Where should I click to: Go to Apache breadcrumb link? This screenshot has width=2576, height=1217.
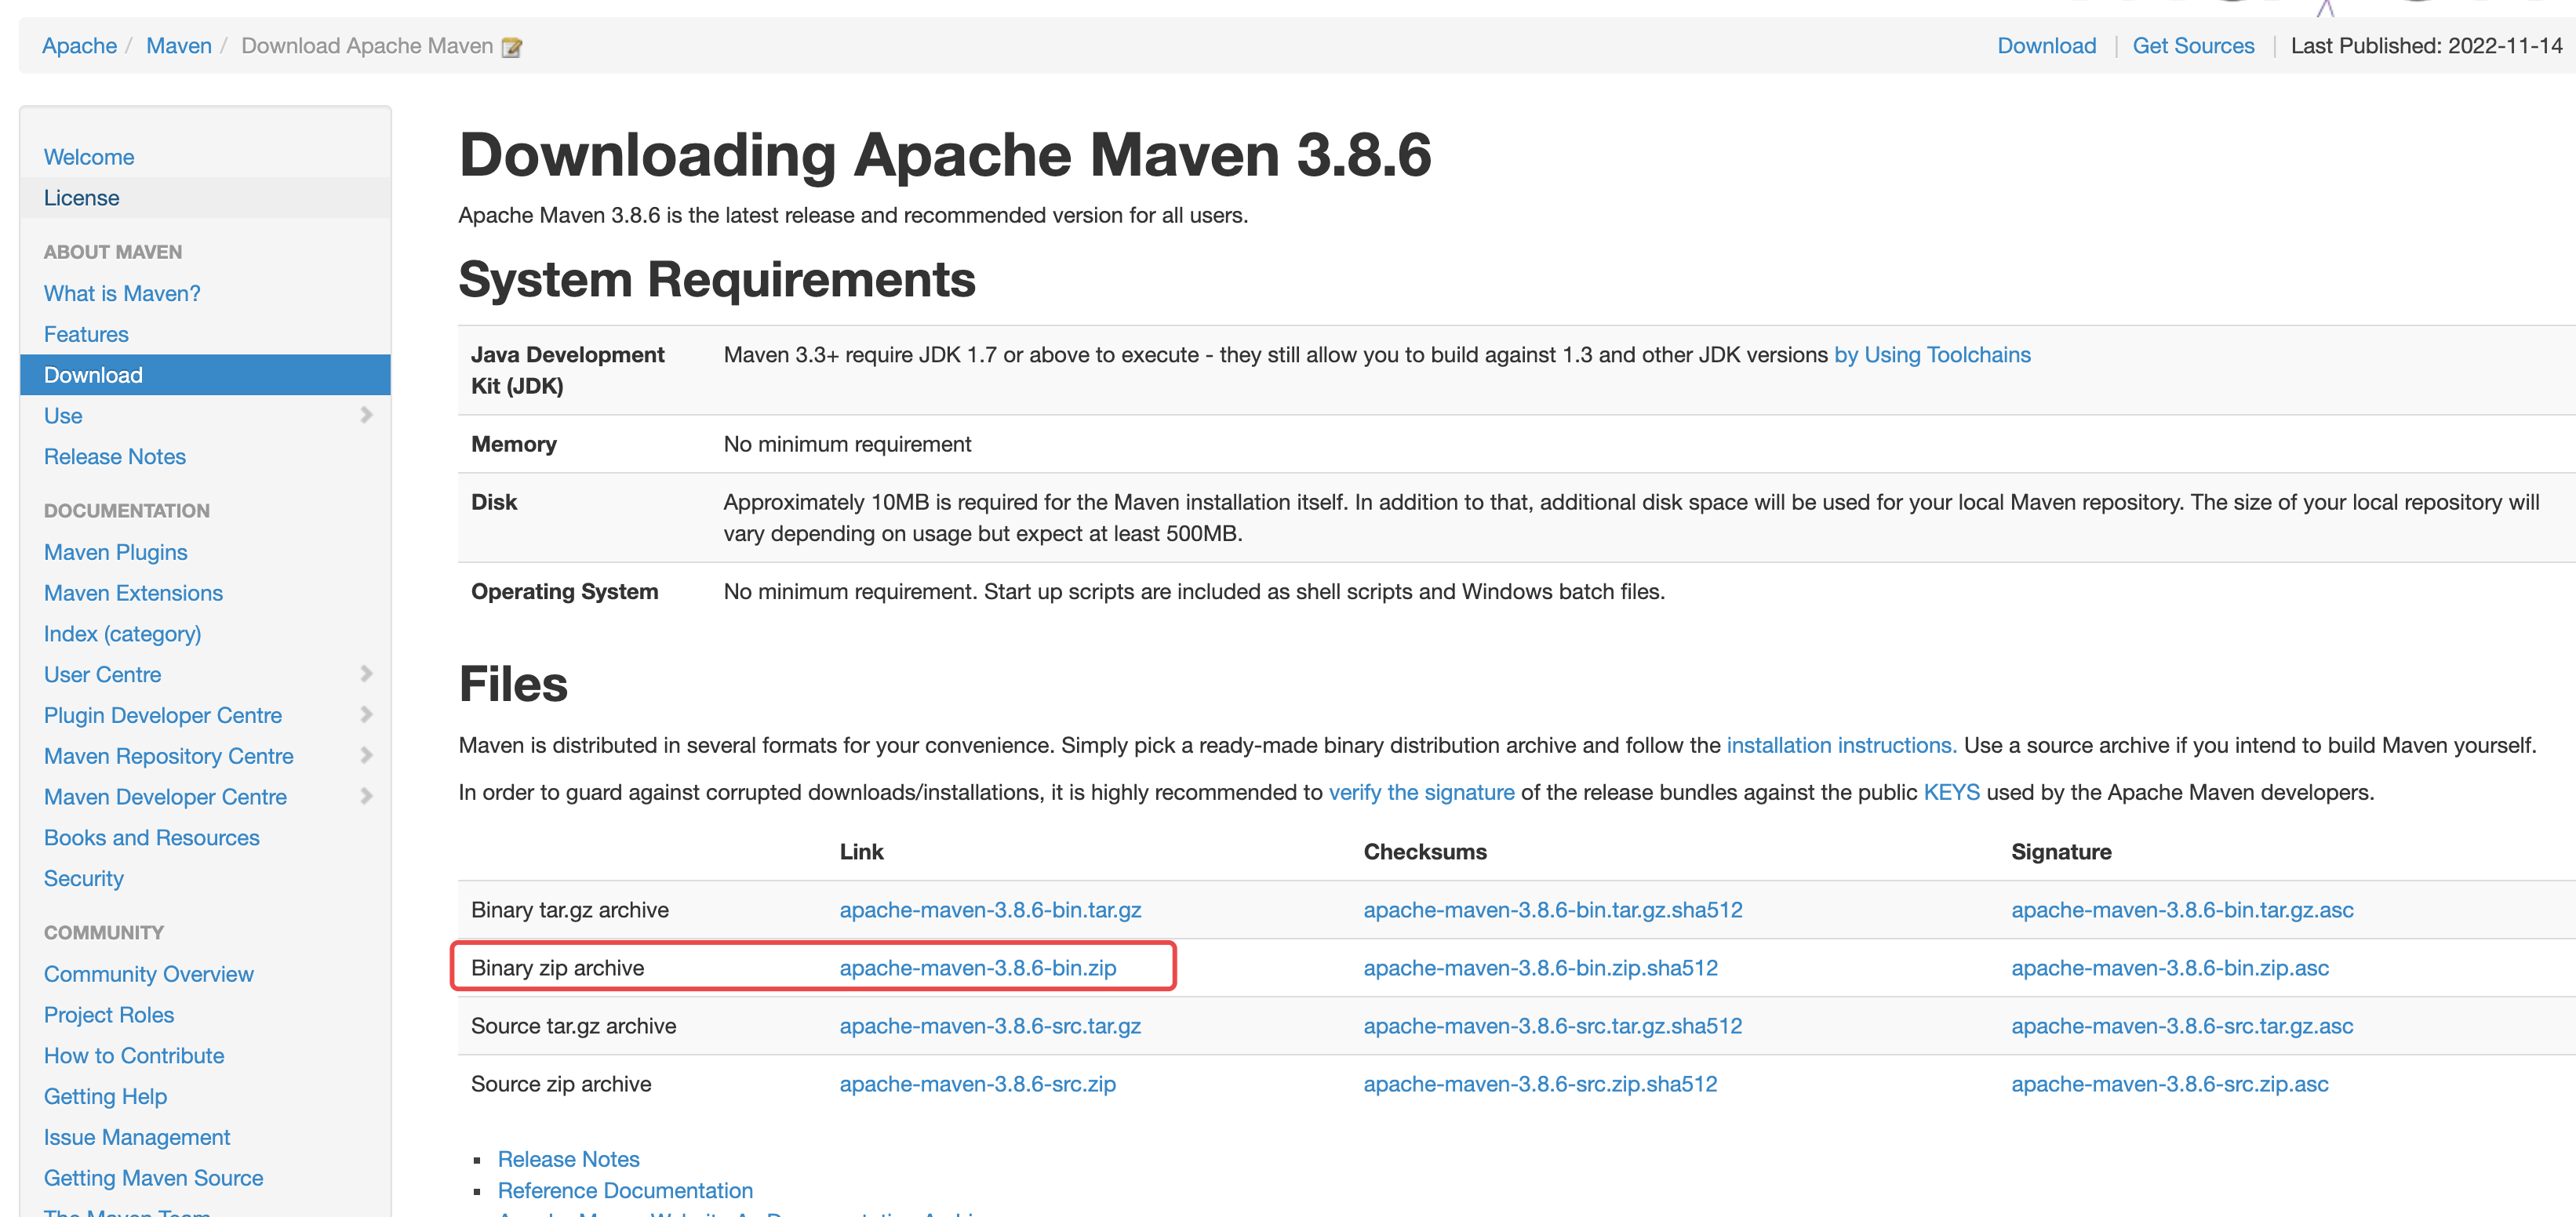pos(79,46)
